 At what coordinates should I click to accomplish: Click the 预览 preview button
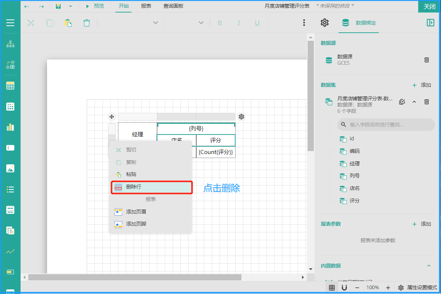(x=95, y=6)
